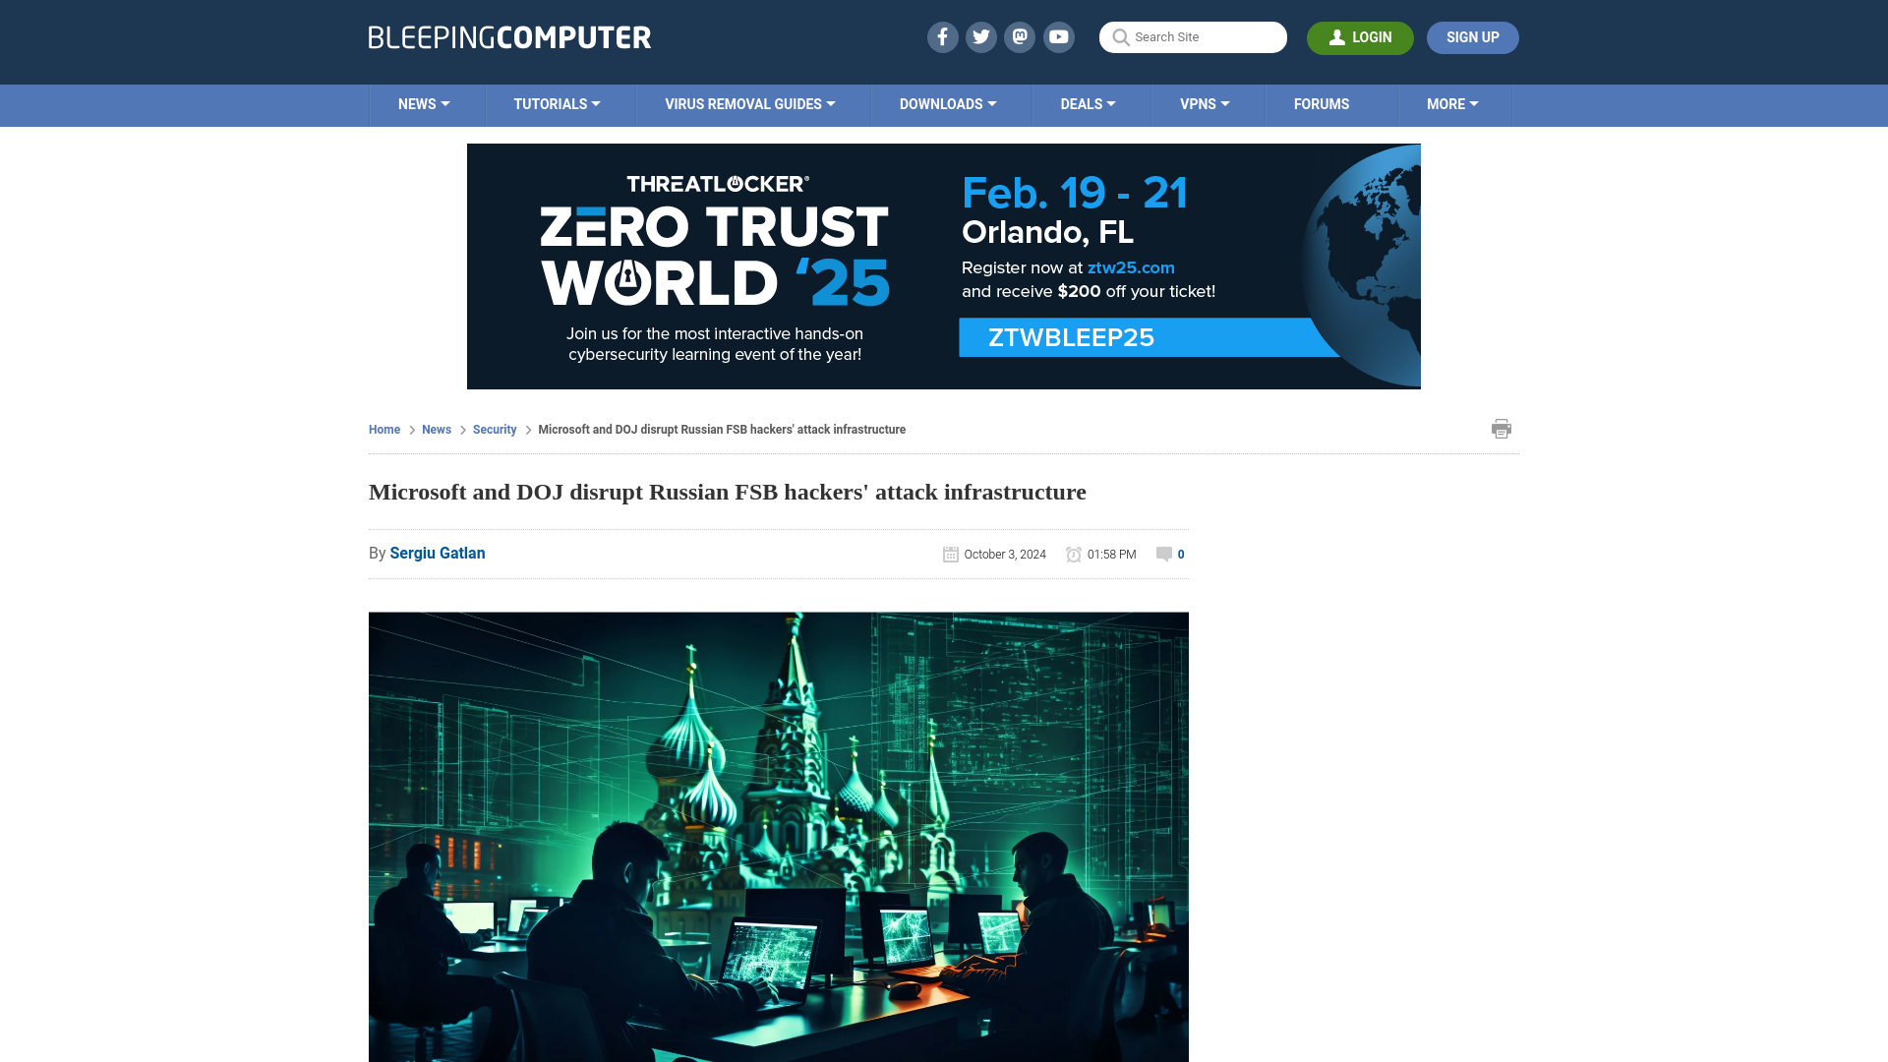Screen dimensions: 1888x1062
Task: Click the Security breadcrumb link
Action: coord(494,429)
